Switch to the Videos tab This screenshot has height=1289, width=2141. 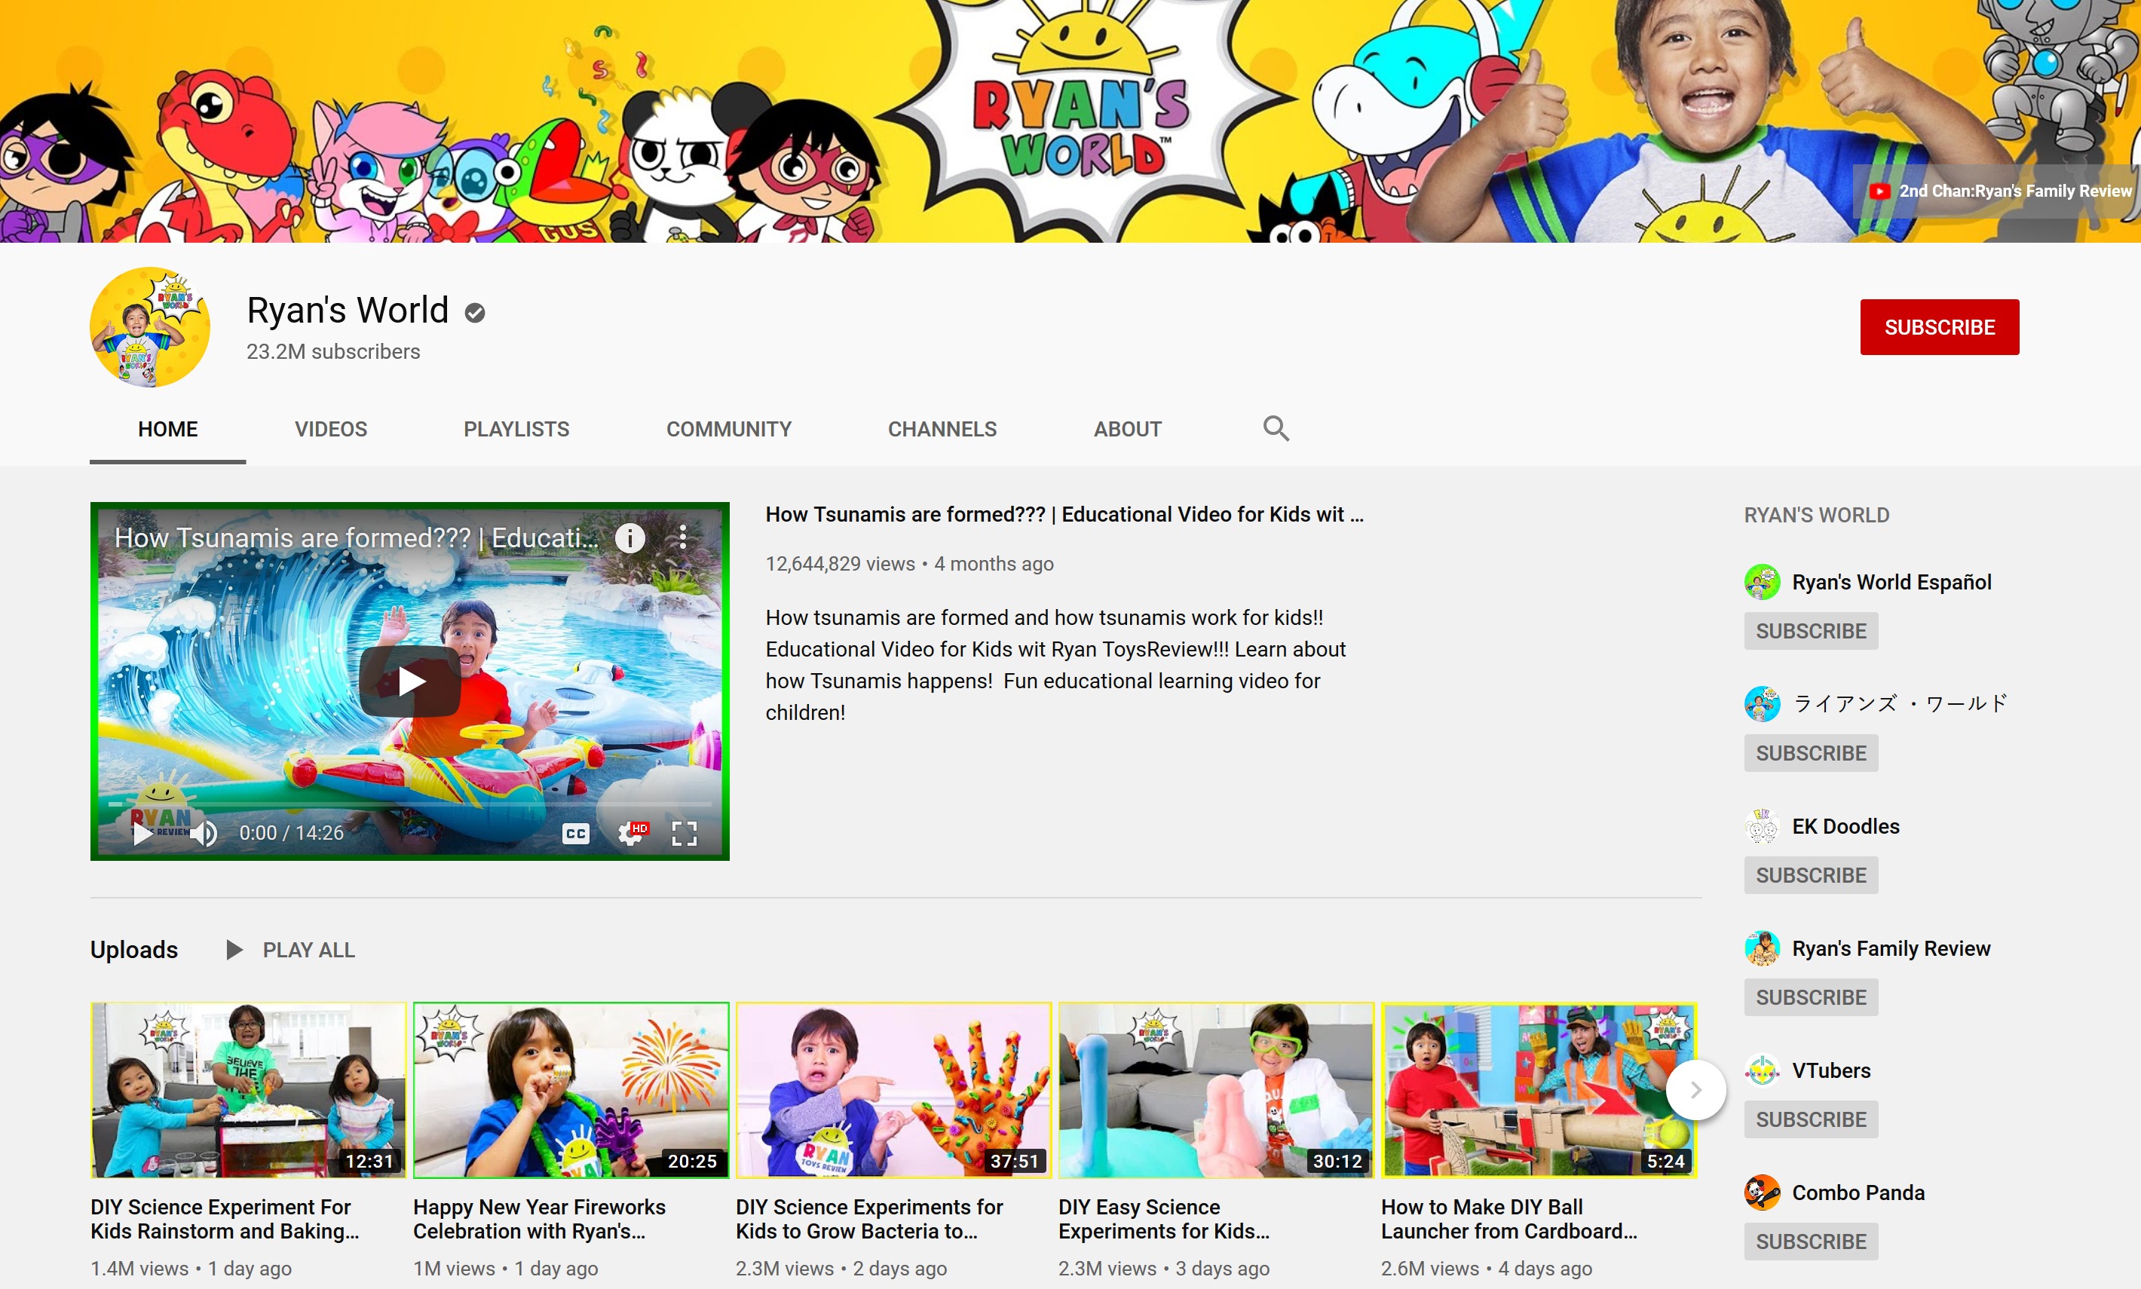[330, 429]
